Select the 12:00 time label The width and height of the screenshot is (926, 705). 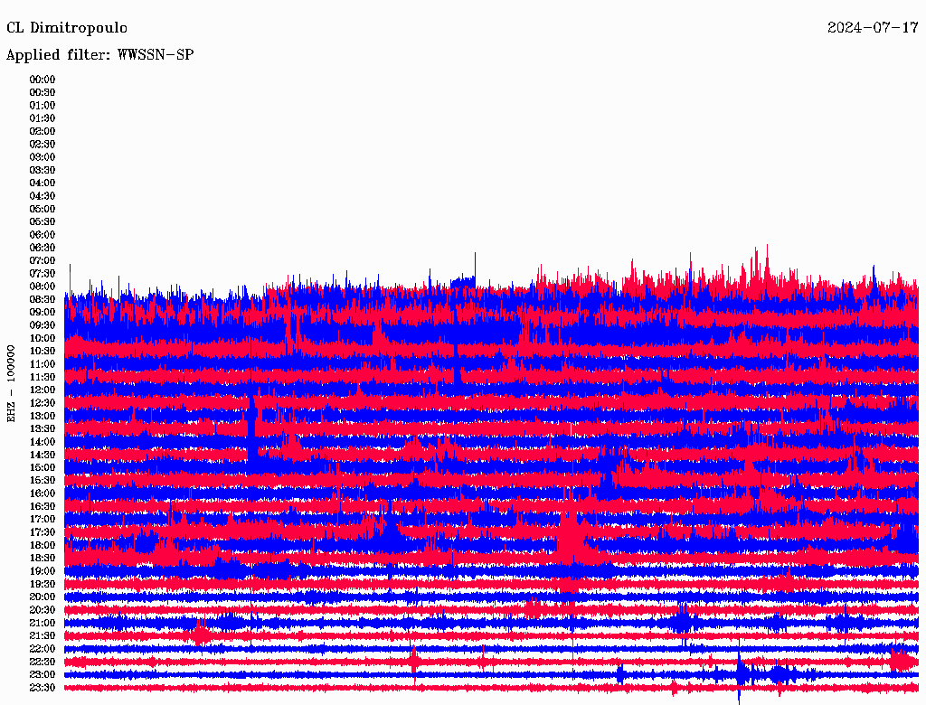point(43,390)
